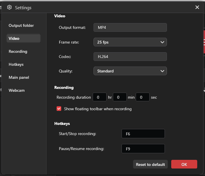
Task: Click the Pause/Resume recording hotkey field
Action: click(143, 149)
